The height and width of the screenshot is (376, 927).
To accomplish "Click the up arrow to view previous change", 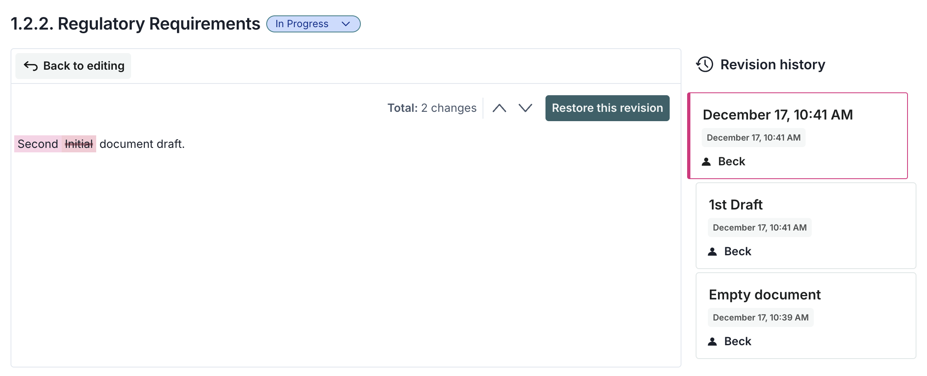I will point(500,108).
